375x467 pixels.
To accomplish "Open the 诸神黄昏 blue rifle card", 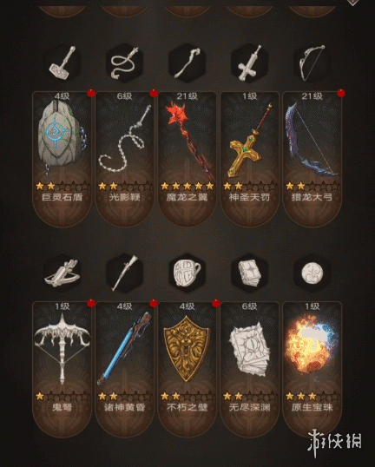I will (x=124, y=369).
